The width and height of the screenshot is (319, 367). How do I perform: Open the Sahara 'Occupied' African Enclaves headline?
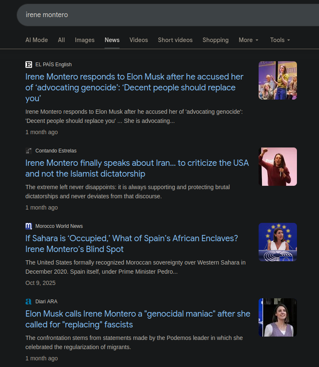pos(132,244)
